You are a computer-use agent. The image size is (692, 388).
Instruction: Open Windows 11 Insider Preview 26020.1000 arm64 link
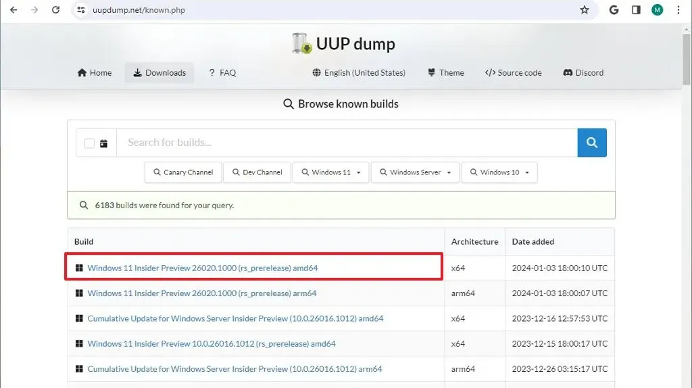(201, 293)
